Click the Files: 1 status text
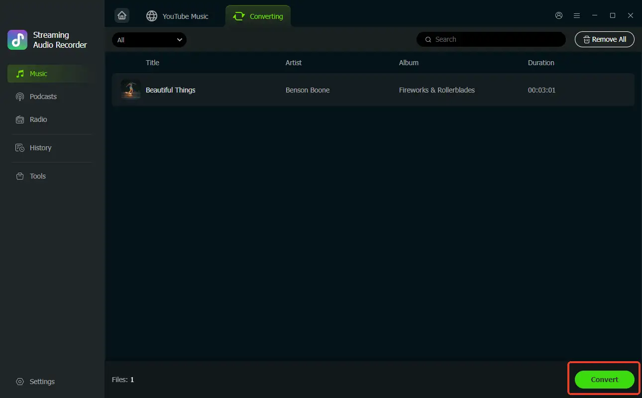The image size is (642, 398). (x=123, y=380)
